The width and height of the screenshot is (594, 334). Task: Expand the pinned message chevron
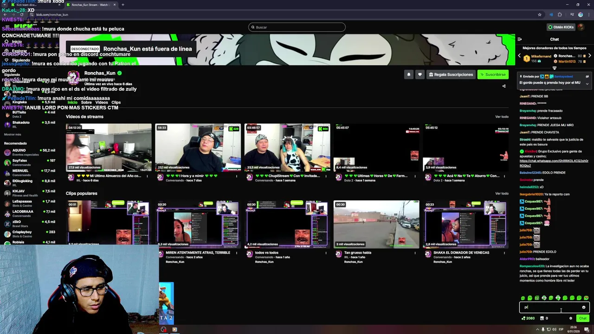pyautogui.click(x=587, y=84)
